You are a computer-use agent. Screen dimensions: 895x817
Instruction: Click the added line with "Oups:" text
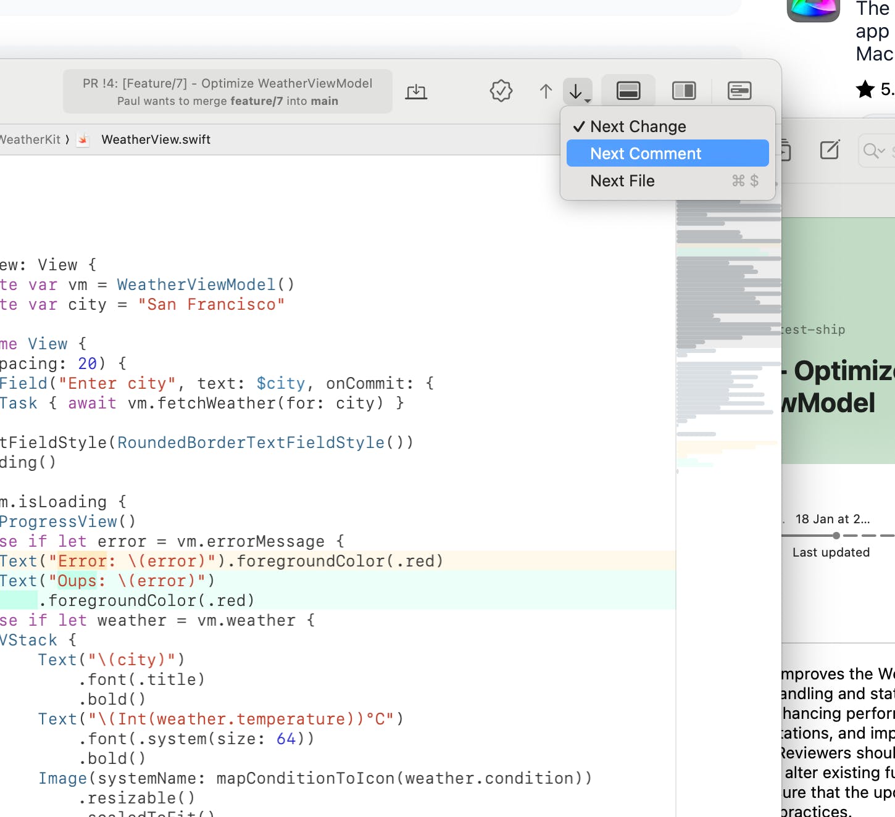coord(338,581)
